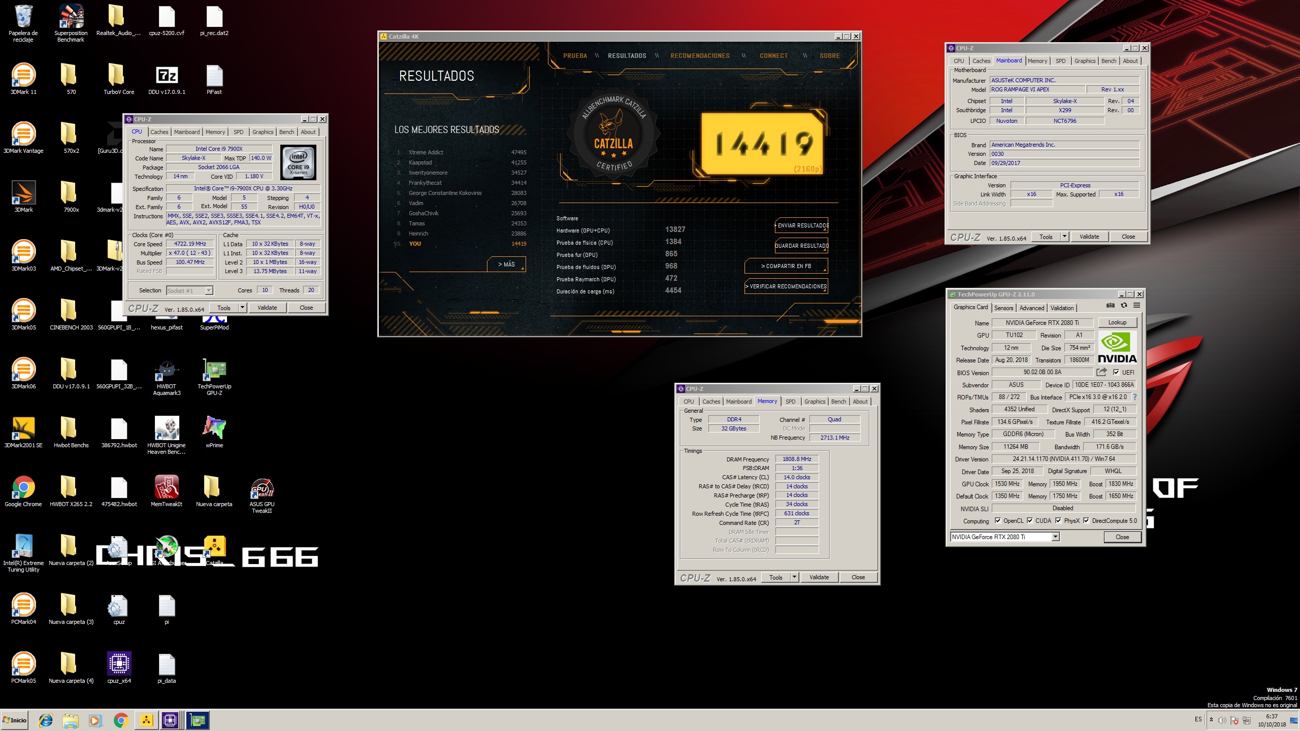Open the CONNECT tab in Catzilla

(x=773, y=56)
